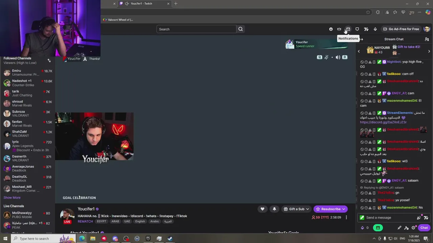Click the Go Ad-Free for Free button
Viewport: 433px width, 243px height.
click(401, 29)
